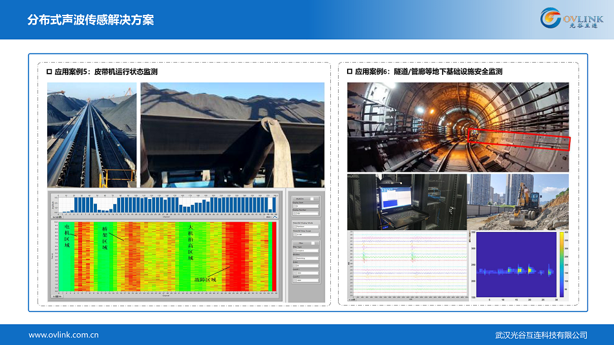The width and height of the screenshot is (614, 345).
Task: Open the www.ovlink.com.cn link
Action: [63, 335]
